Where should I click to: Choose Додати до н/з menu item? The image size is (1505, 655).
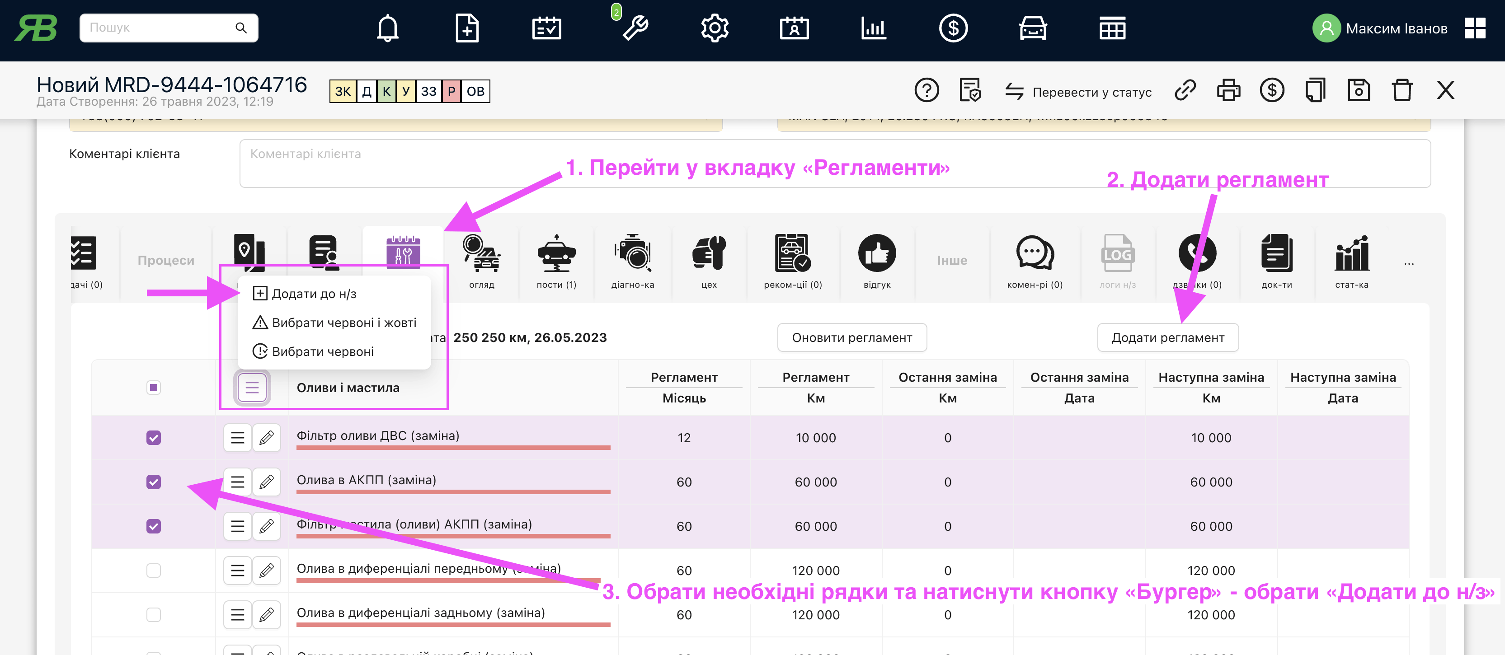pyautogui.click(x=313, y=294)
